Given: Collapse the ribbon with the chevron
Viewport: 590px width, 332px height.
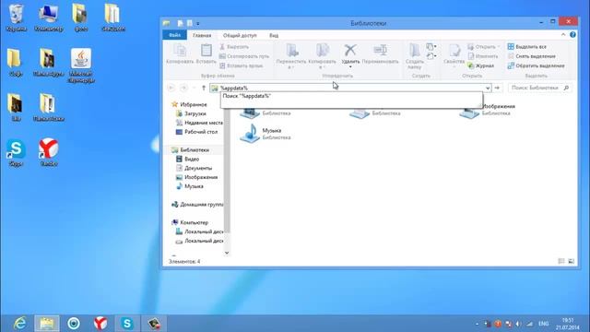Looking at the screenshot, I should tap(563, 35).
